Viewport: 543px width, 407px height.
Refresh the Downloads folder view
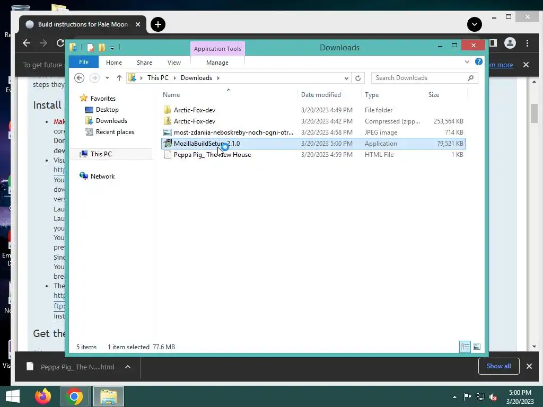tap(358, 78)
